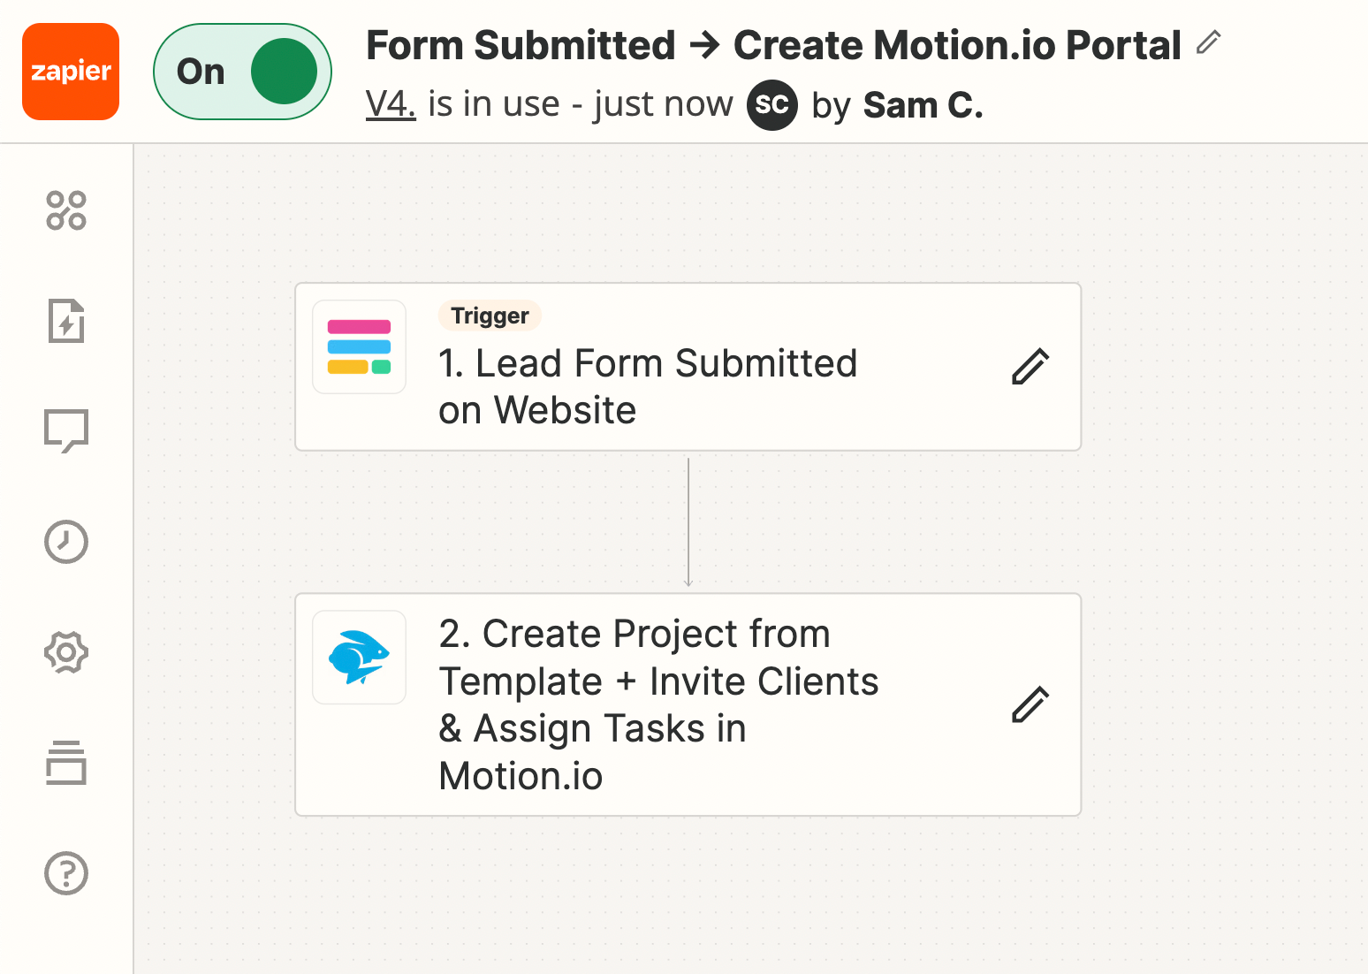
Task: Open the help question mark icon
Action: pyautogui.click(x=66, y=873)
